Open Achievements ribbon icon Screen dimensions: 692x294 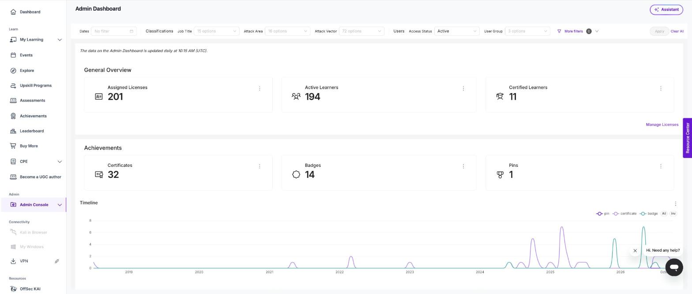tap(13, 116)
